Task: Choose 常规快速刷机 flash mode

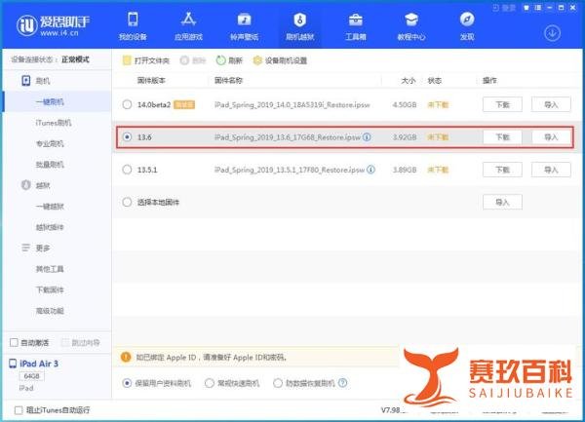Action: (210, 383)
